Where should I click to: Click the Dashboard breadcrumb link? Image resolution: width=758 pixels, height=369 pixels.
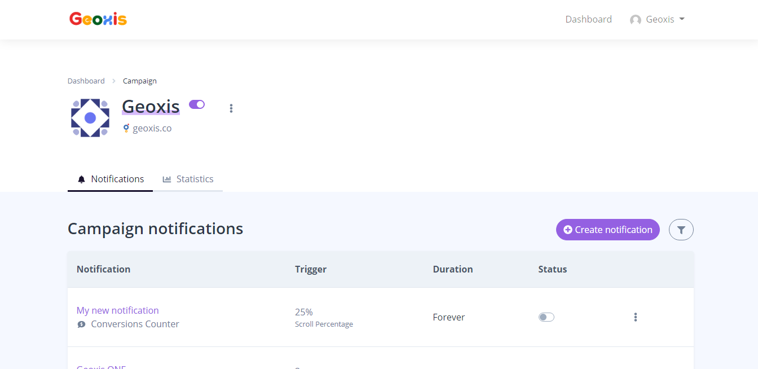pyautogui.click(x=86, y=81)
